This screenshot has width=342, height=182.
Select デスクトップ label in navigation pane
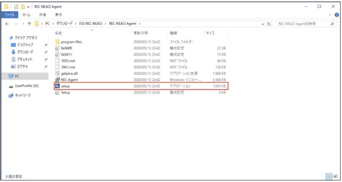tap(25, 45)
